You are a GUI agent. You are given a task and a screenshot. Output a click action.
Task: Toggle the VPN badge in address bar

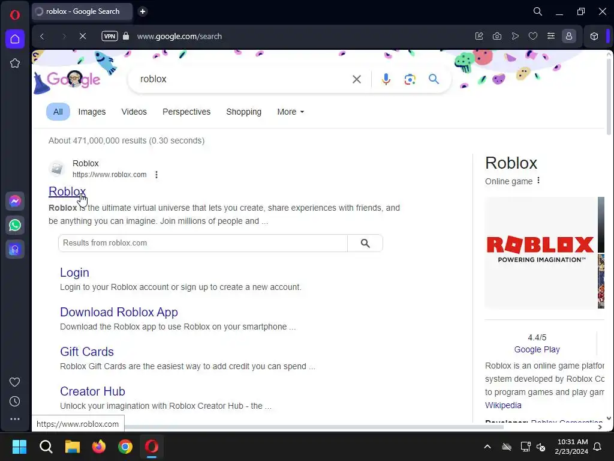pyautogui.click(x=110, y=36)
